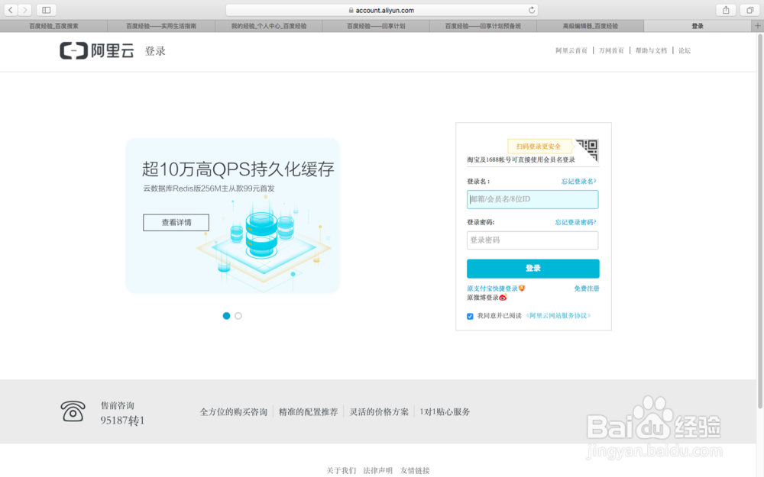
Task: Click 原微博登录 link
Action: click(x=482, y=298)
